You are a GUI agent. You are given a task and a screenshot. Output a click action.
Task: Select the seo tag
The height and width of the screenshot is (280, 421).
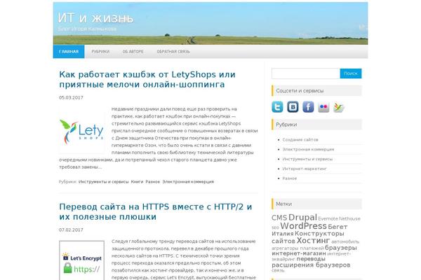[x=275, y=227]
